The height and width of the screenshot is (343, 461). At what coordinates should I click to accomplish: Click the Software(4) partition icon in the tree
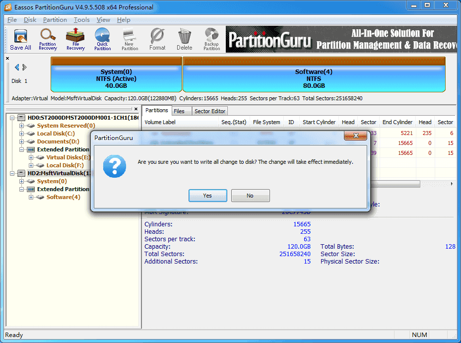pyautogui.click(x=40, y=198)
